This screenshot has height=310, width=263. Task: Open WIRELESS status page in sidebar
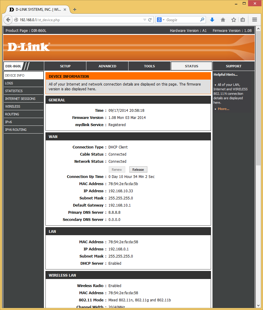(24, 106)
